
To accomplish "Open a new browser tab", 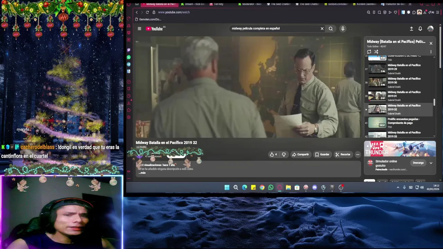I will coord(410,4).
